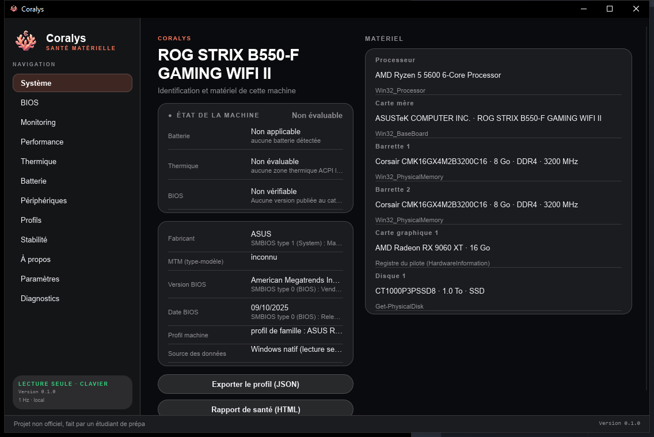Click the Non vérifiable BIOS status
654x437 pixels.
point(273,191)
